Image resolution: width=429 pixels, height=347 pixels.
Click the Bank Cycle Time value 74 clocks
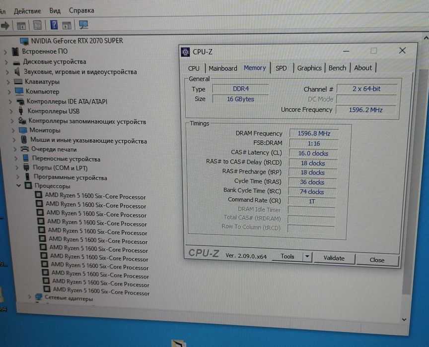pos(312,192)
